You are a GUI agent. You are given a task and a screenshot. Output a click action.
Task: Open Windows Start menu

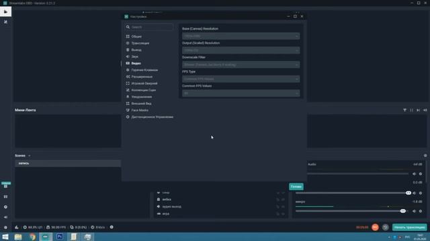click(x=5, y=237)
